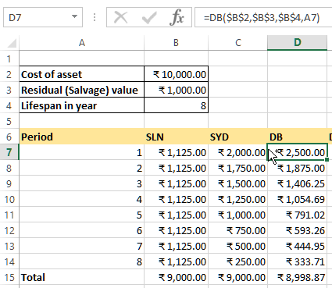Click the 'SLN' header cell
The width and height of the screenshot is (332, 288).
[176, 137]
